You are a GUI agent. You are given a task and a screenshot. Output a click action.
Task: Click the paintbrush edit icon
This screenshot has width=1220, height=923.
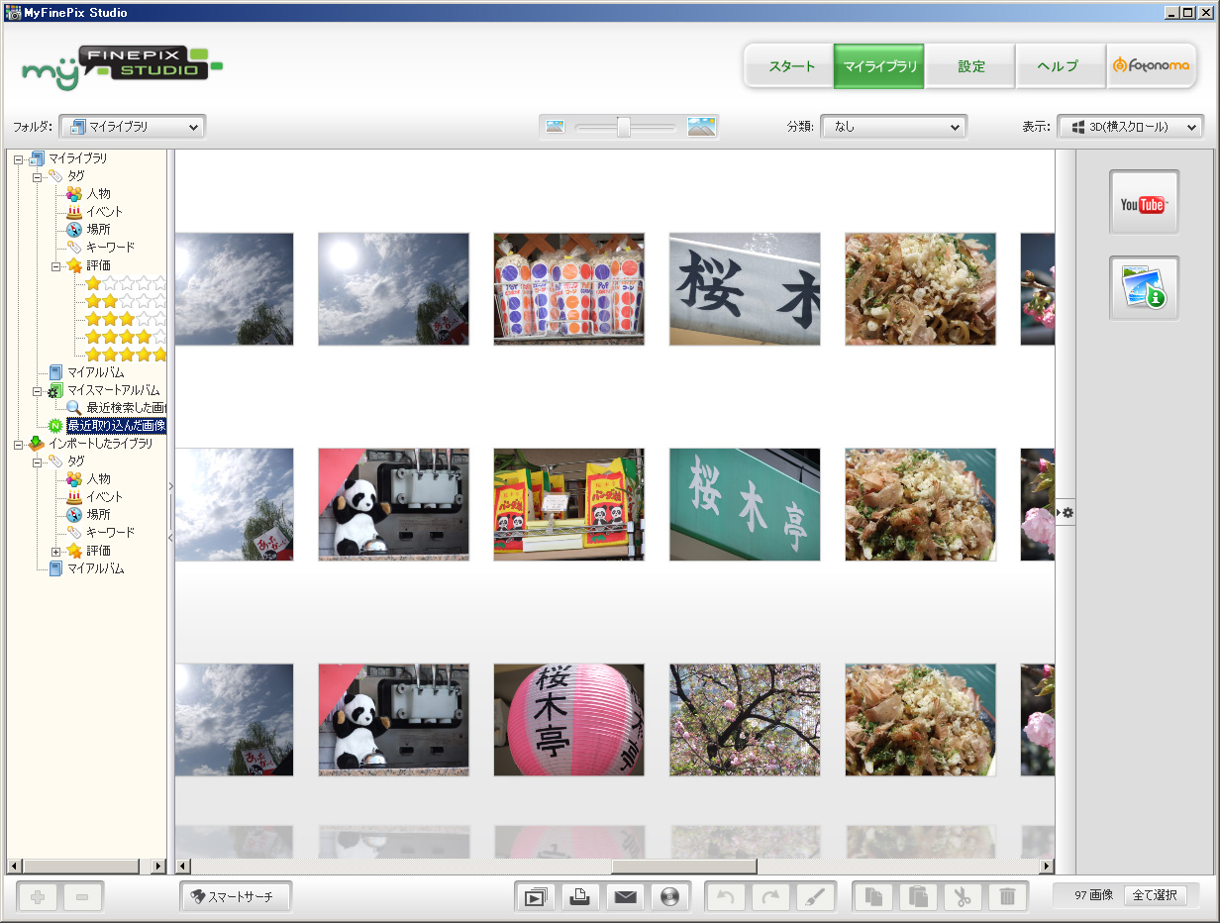click(815, 897)
